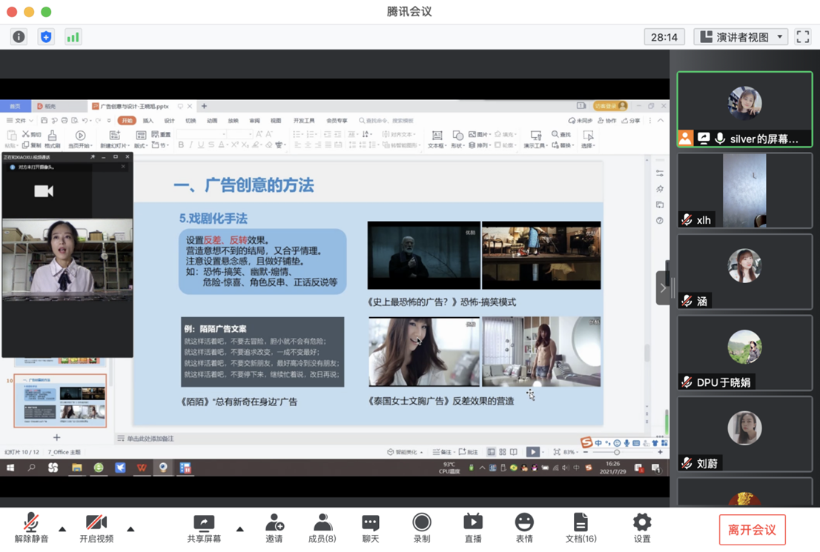Toggle underline formatting in WPS ribbon
Viewport: 820px width, 552px height.
click(201, 144)
